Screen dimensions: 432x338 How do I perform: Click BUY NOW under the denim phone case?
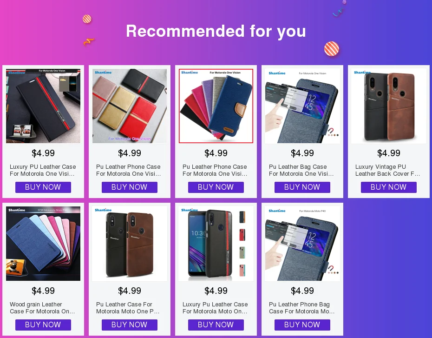point(216,187)
